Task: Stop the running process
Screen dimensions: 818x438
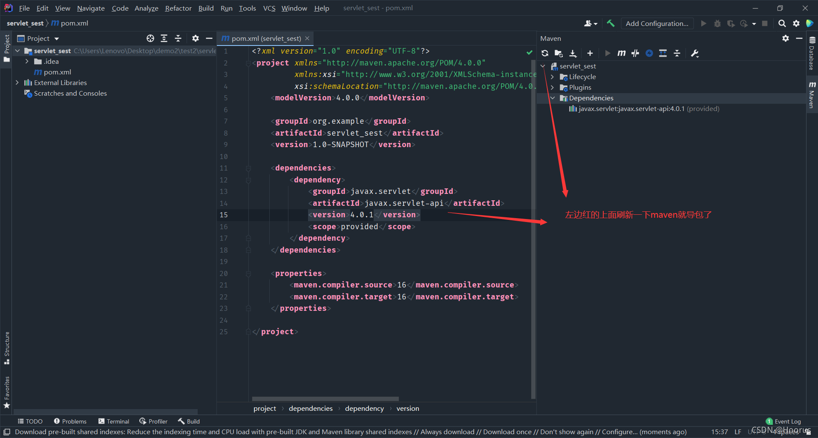Action: (x=765, y=23)
